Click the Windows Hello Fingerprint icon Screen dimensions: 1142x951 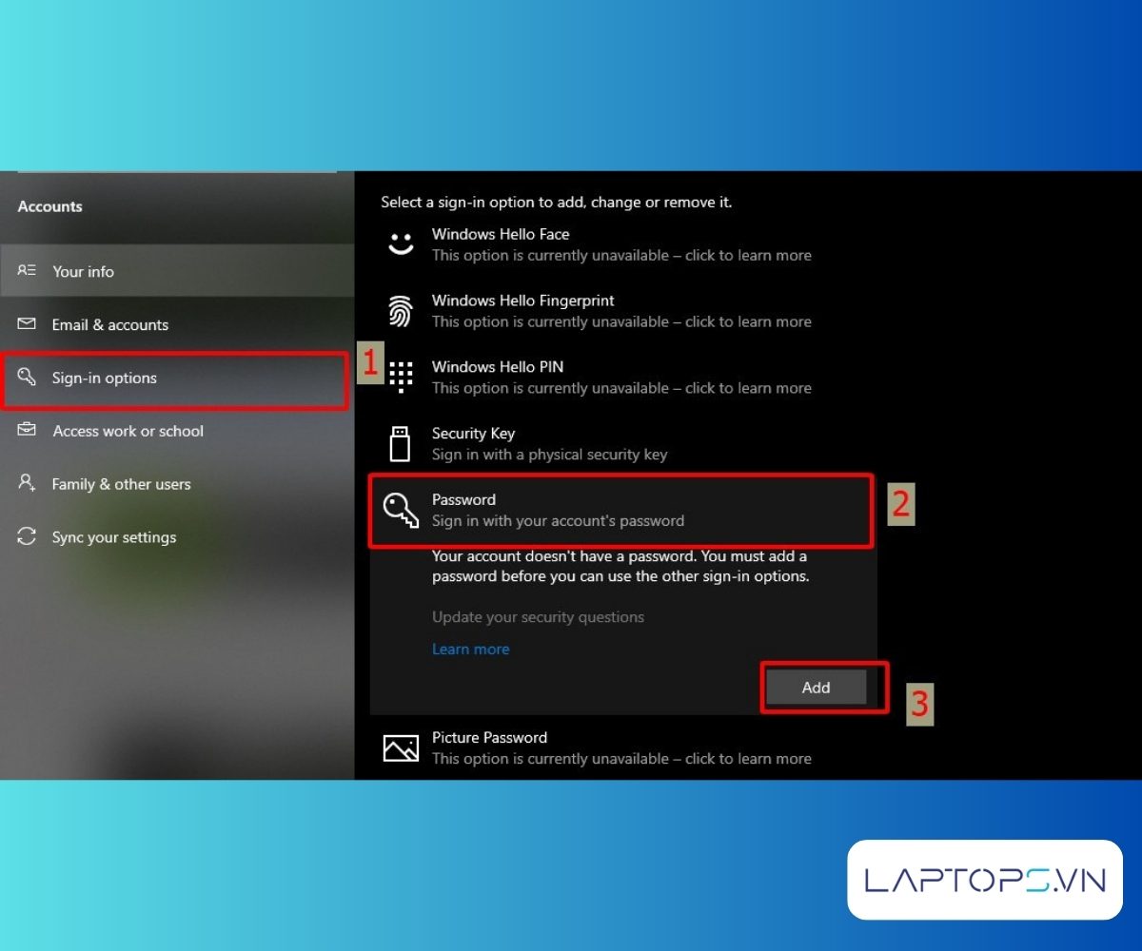click(401, 311)
